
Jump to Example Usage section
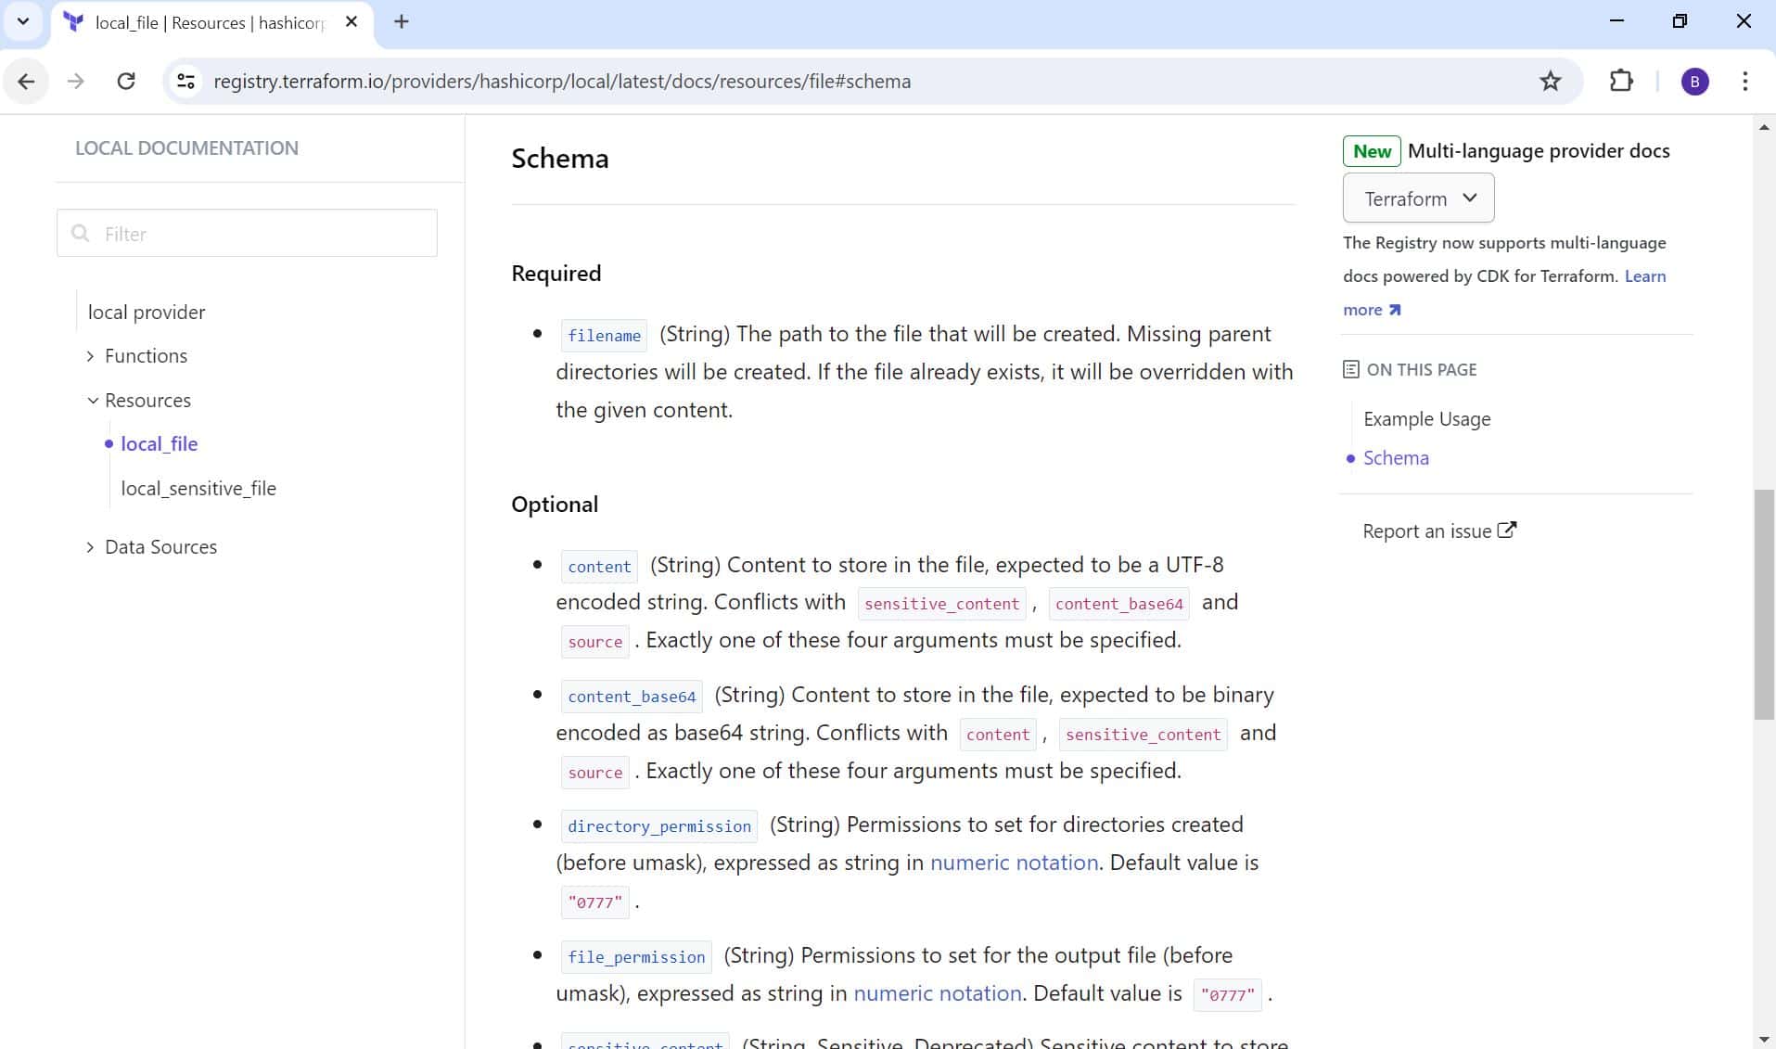pos(1427,419)
